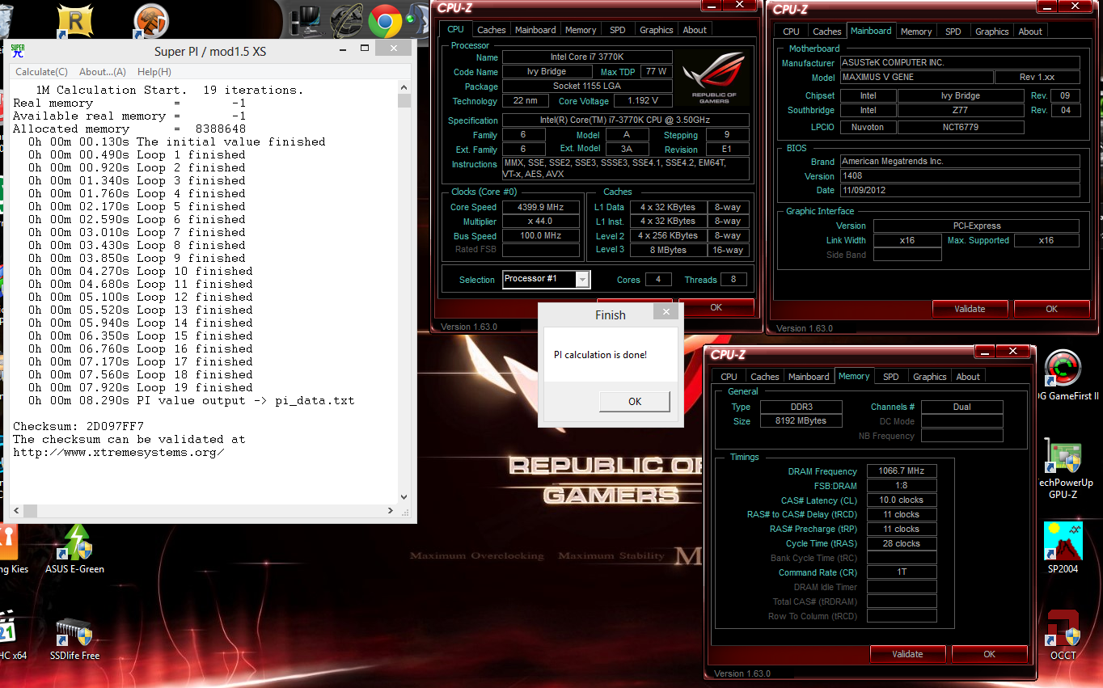Click the Level 3 cache value 8 MBytes

coord(668,250)
